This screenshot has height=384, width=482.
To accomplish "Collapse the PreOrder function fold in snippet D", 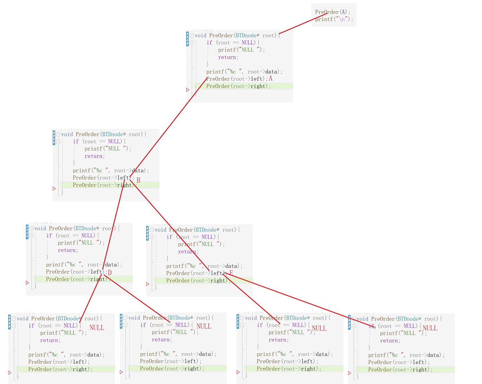I will [32, 228].
